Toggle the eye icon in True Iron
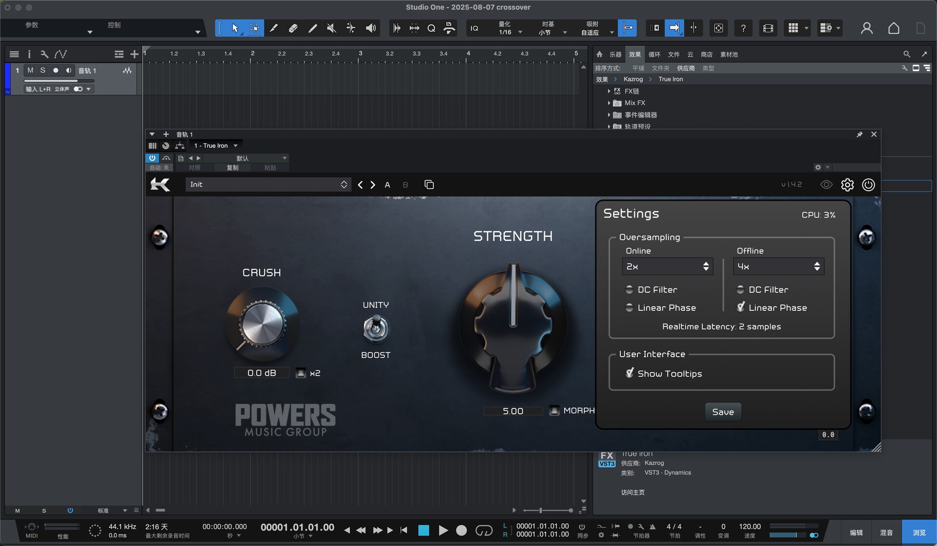Screen dimensions: 937x546 [x=826, y=184]
